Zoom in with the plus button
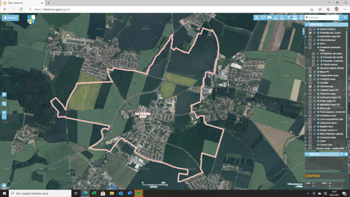 [x=4, y=113]
